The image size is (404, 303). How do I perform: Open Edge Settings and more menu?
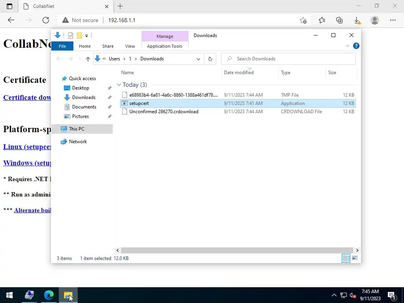(393, 20)
